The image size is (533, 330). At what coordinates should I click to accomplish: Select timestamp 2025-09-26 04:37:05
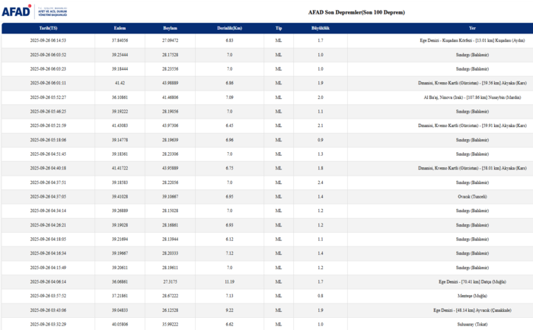[48, 197]
